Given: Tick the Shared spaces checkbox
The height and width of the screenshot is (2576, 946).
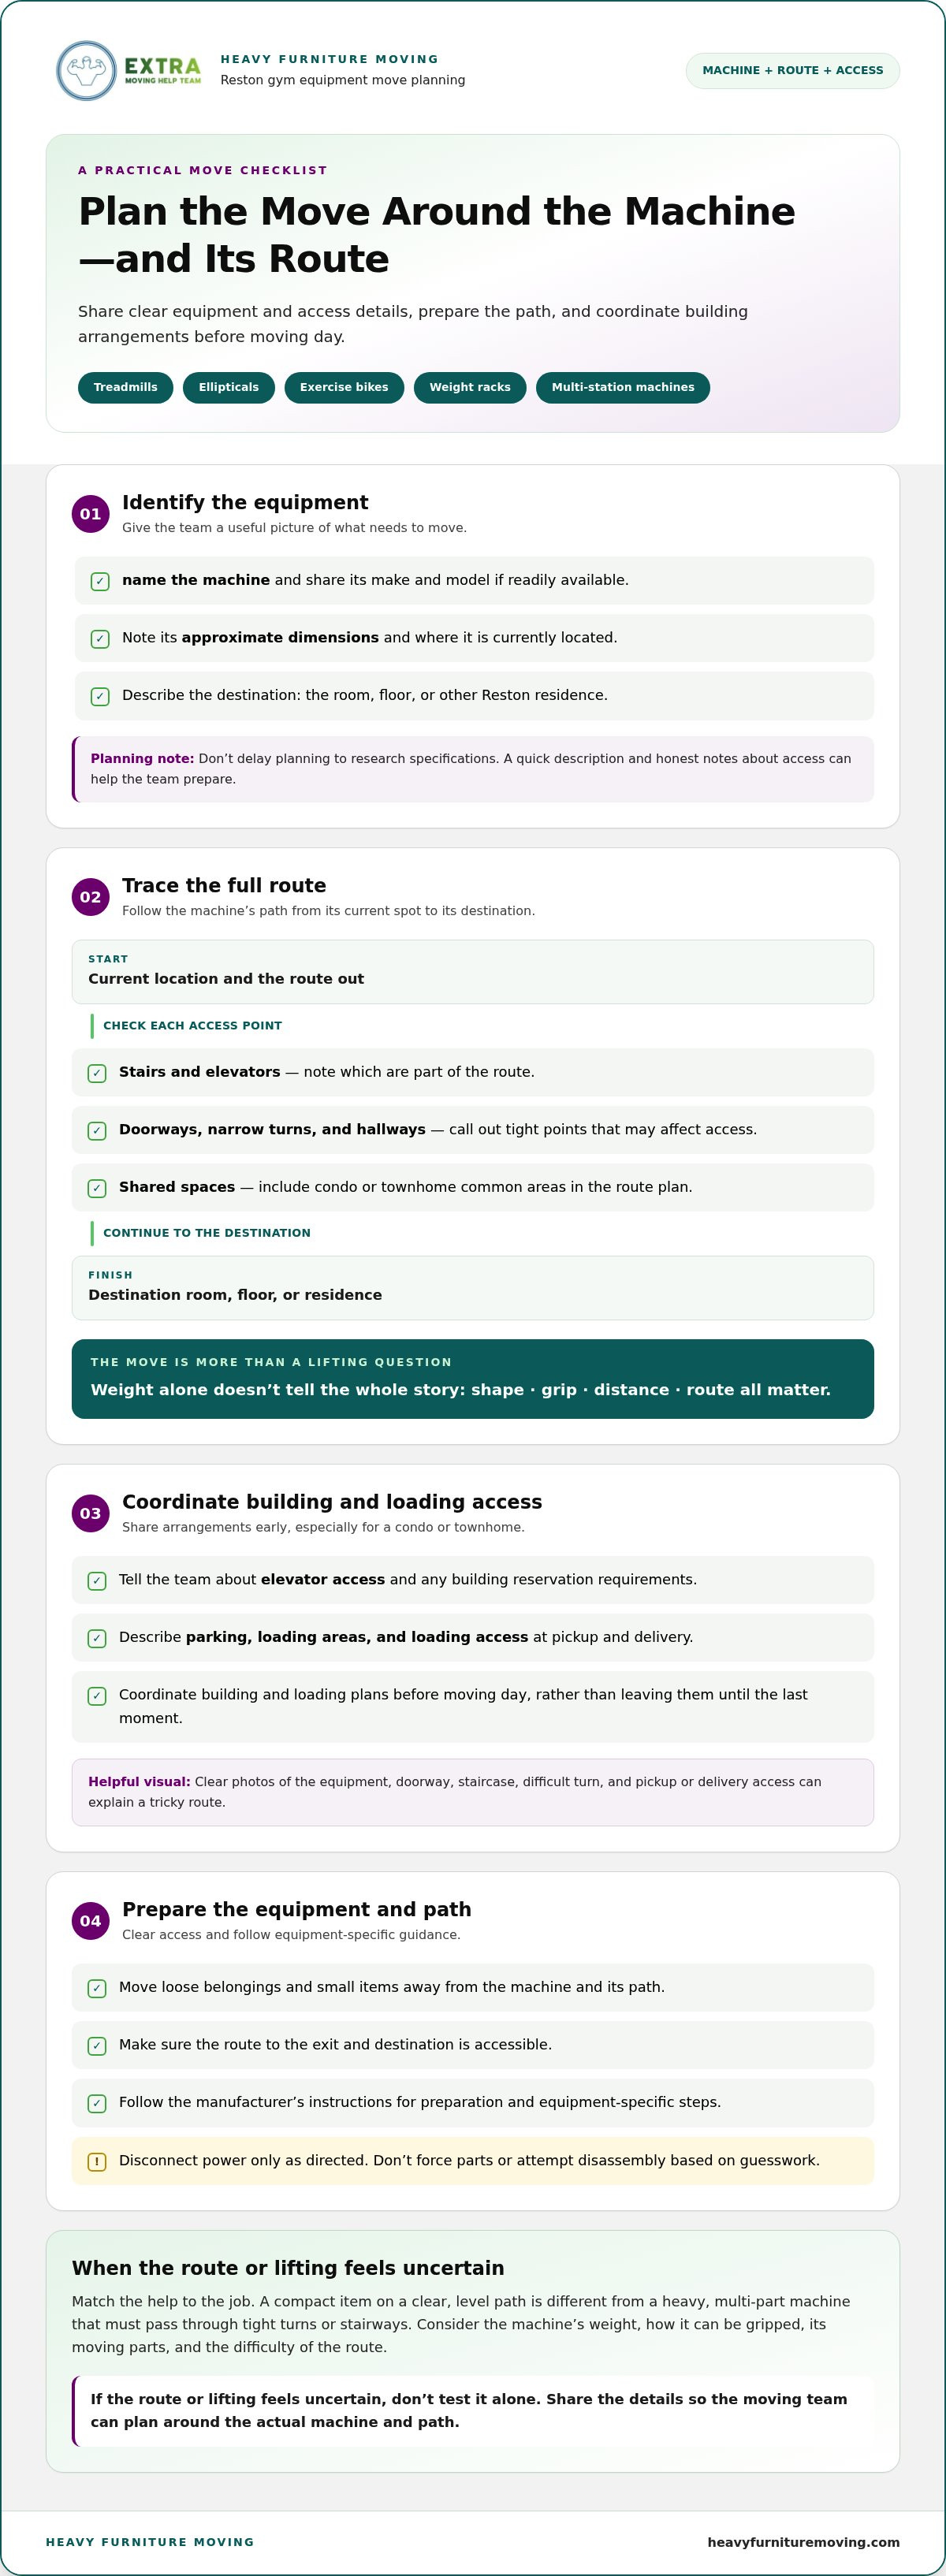Looking at the screenshot, I should [97, 1188].
